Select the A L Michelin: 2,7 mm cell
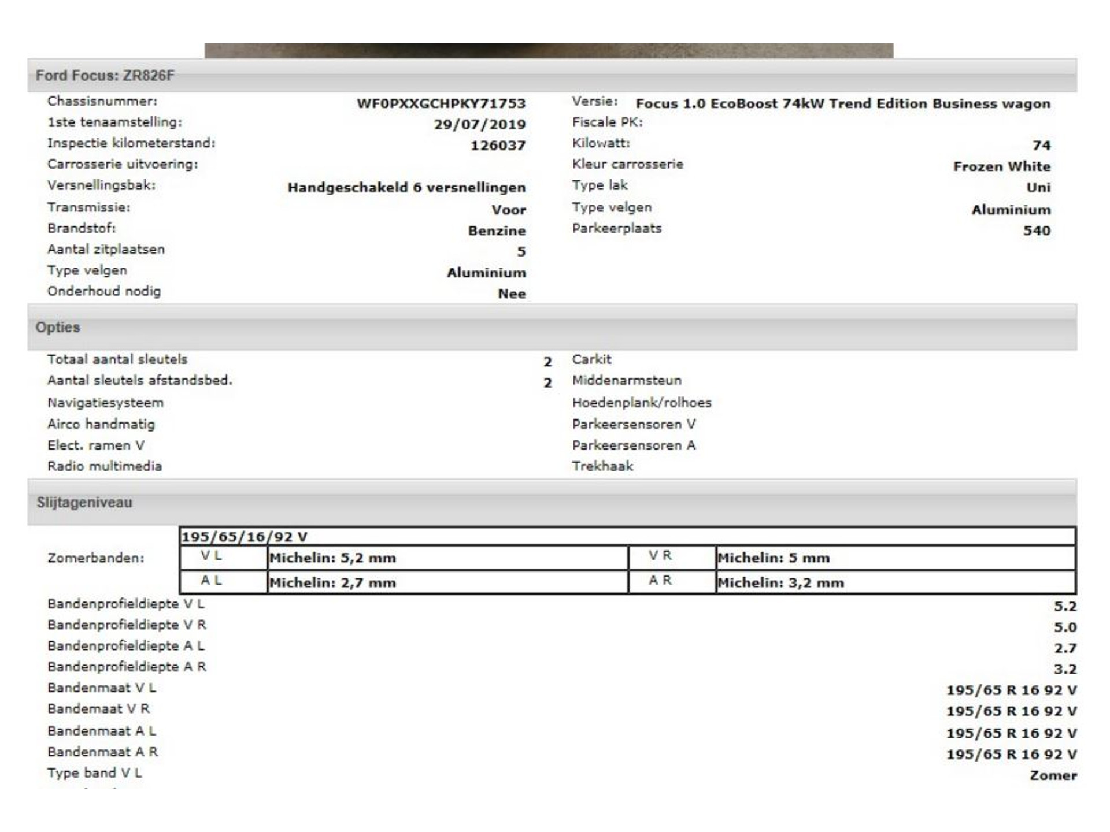Screen dimensions: 1110x832 pos(447,582)
